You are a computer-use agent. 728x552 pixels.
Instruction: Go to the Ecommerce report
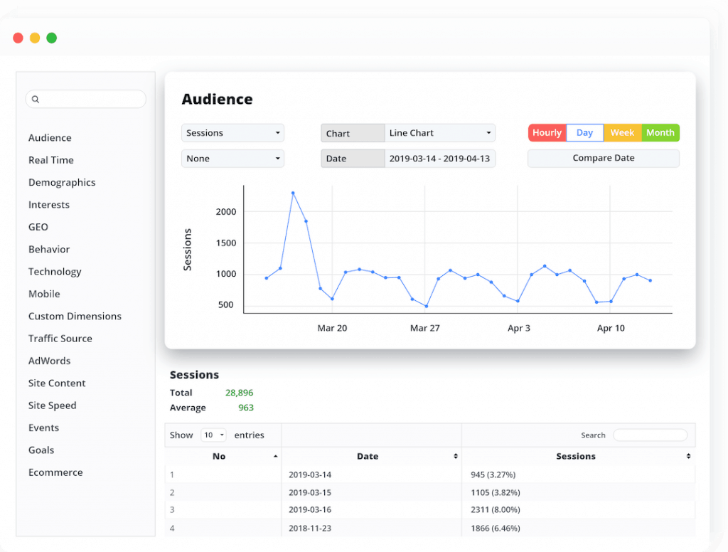coord(55,472)
